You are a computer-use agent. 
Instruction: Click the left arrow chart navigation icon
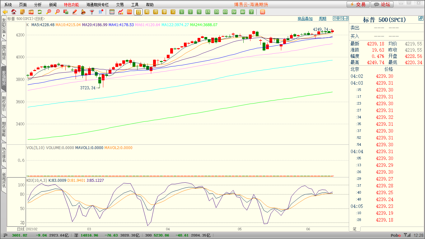tap(335, 19)
